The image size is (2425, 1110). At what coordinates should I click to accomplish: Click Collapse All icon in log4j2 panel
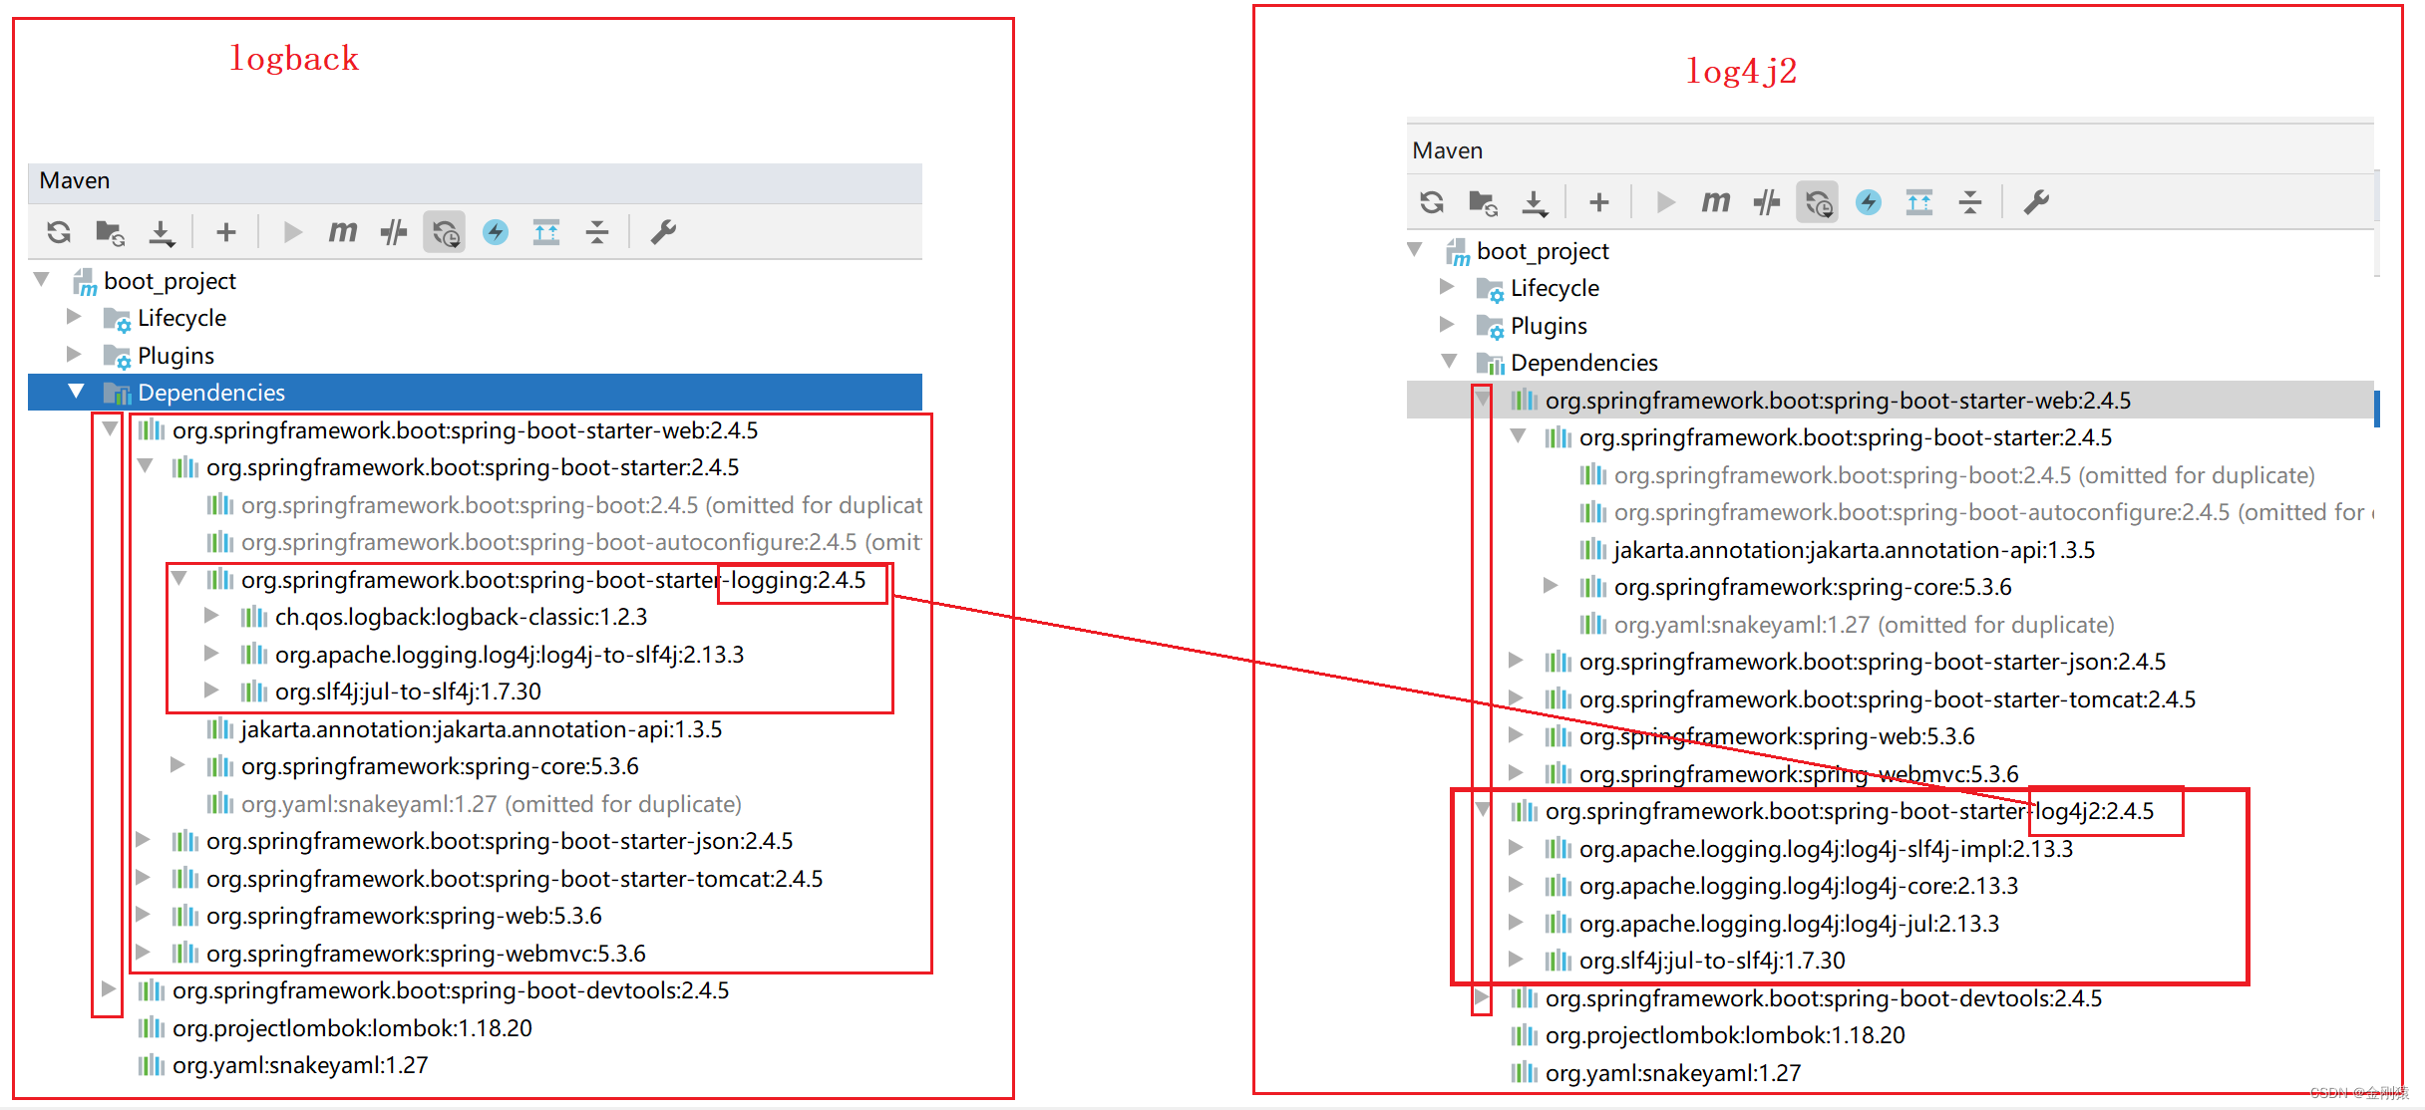click(x=1970, y=202)
